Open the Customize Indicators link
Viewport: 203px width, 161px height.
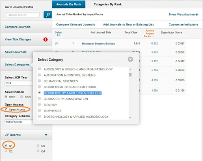pyautogui.click(x=184, y=25)
